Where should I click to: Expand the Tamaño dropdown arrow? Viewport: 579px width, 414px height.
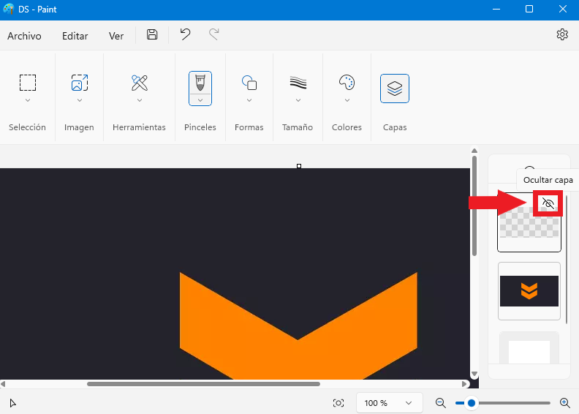tap(298, 100)
